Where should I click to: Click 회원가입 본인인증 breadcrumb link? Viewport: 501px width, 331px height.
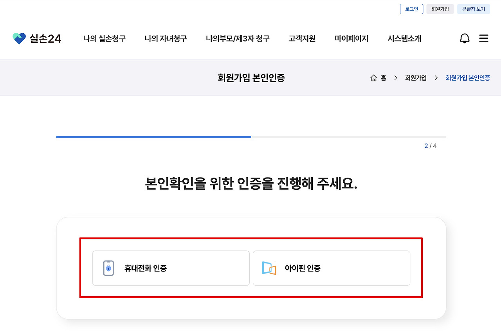point(467,77)
